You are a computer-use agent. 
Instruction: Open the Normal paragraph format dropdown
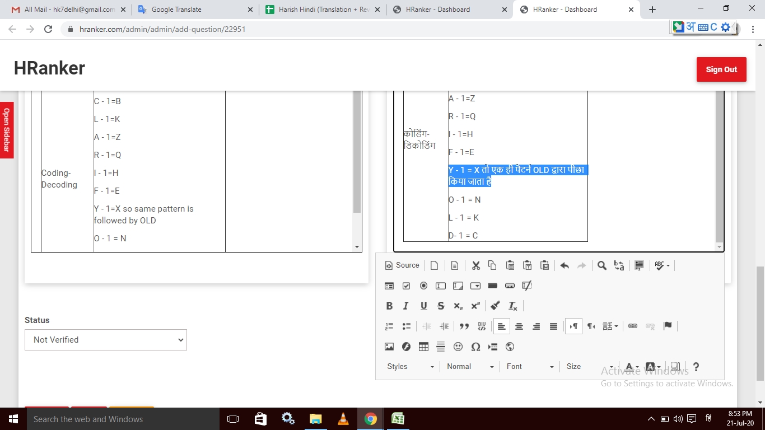pyautogui.click(x=470, y=367)
